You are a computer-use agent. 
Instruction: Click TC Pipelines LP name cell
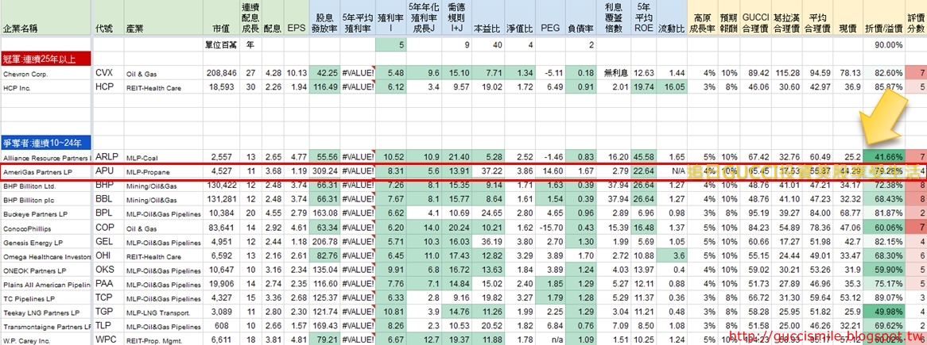[x=46, y=298]
